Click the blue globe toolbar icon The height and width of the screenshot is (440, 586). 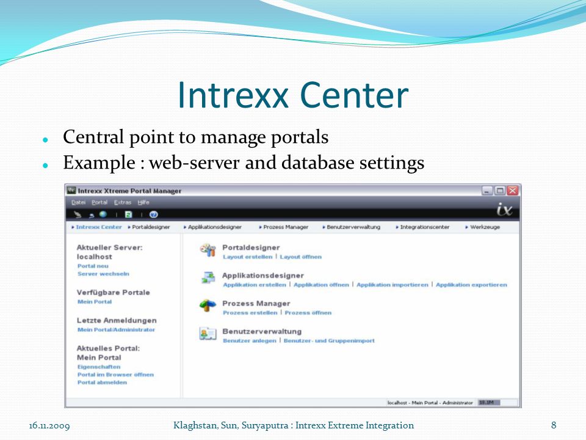103,214
